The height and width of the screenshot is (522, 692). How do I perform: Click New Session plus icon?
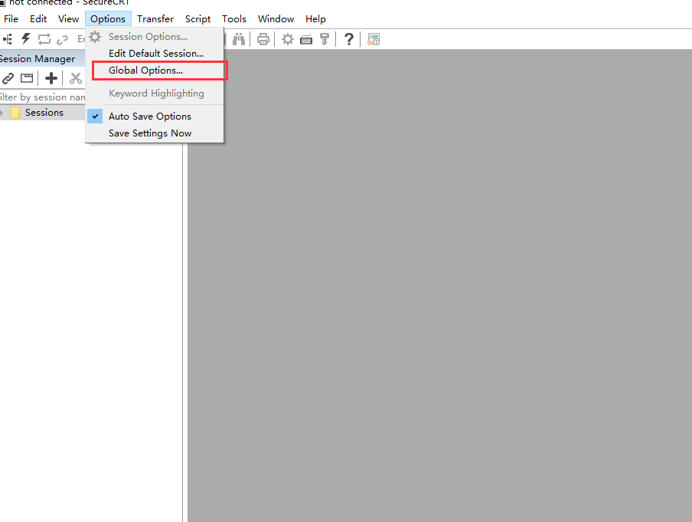tap(51, 78)
